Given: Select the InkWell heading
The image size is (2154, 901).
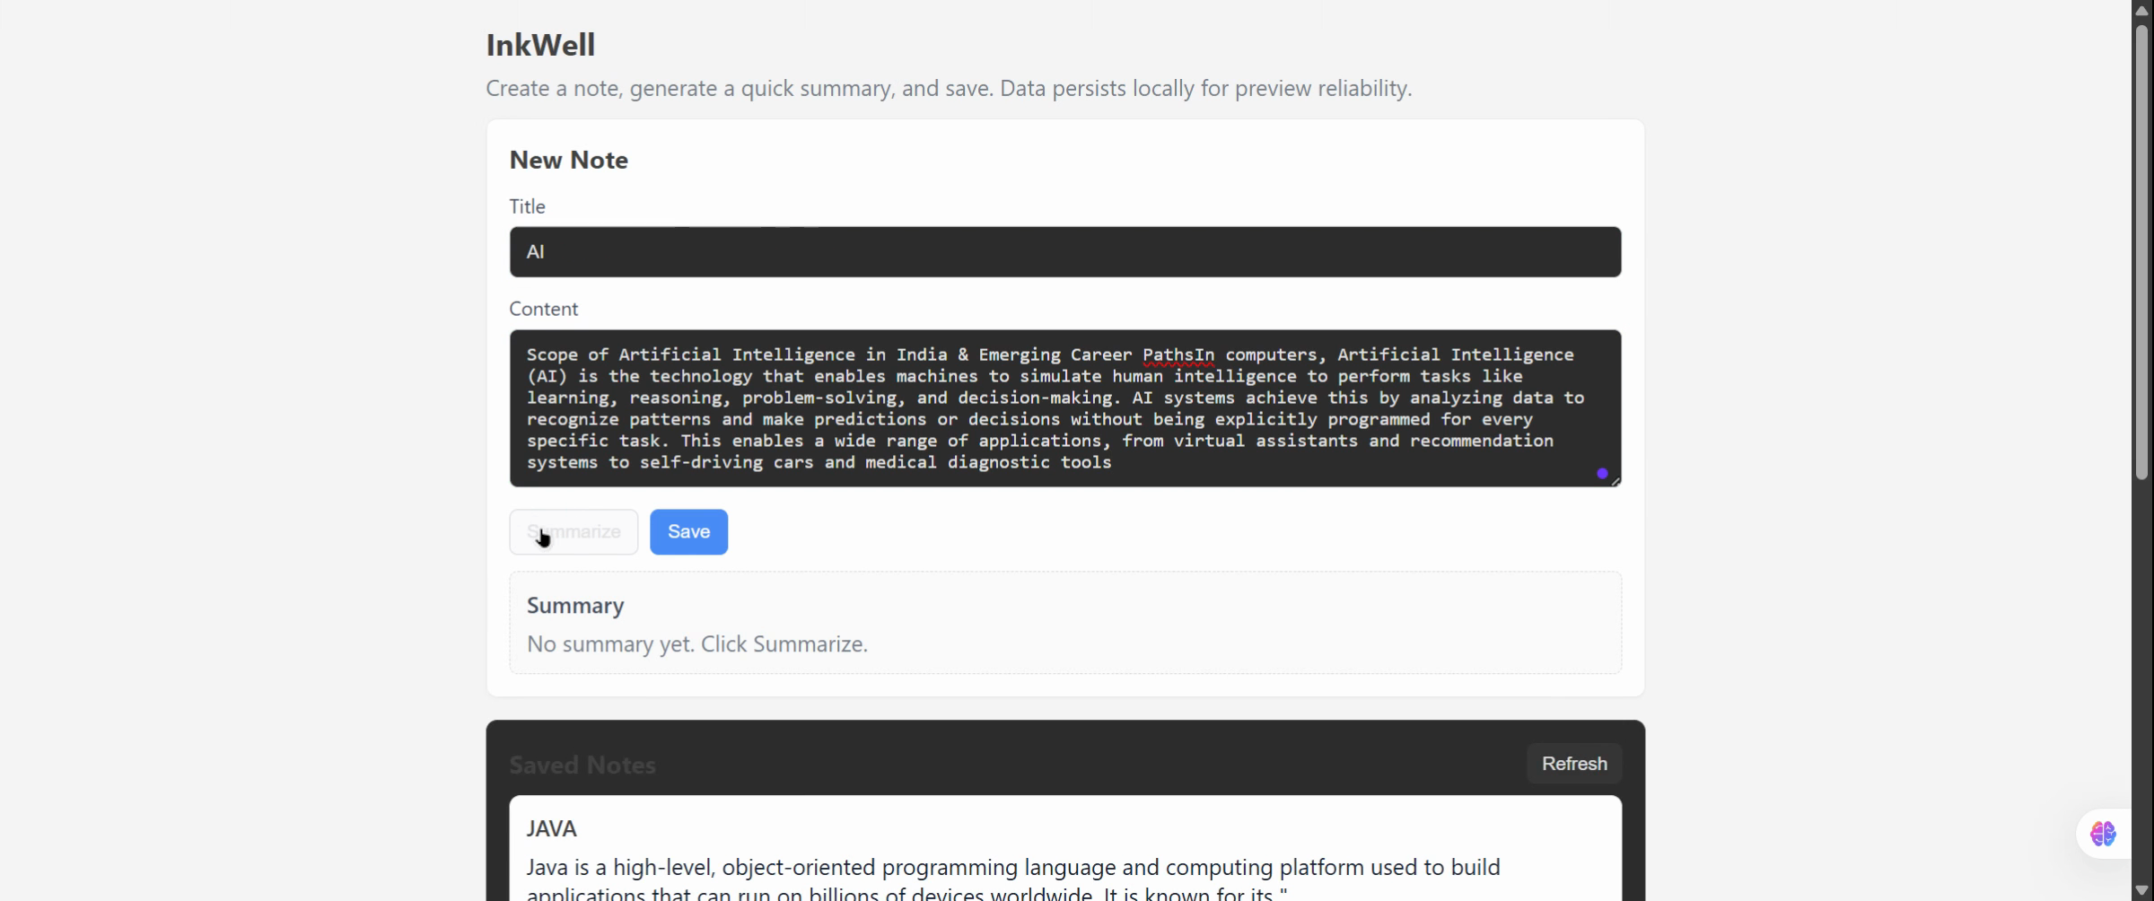Looking at the screenshot, I should click(540, 45).
